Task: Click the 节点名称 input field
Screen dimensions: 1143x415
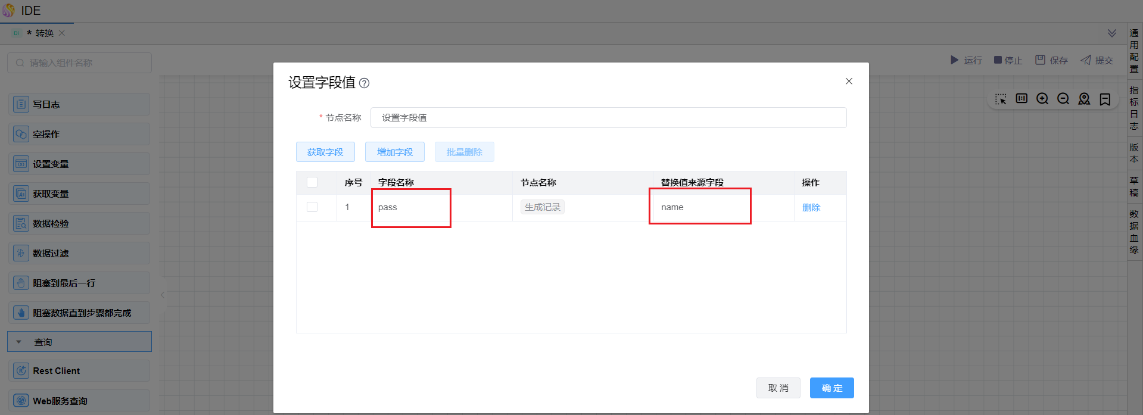Action: coord(608,118)
